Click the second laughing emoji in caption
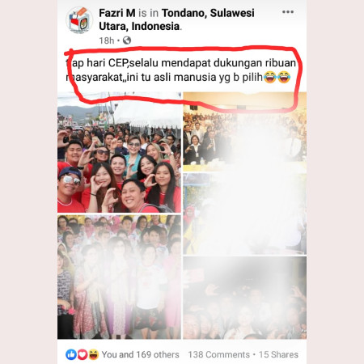This screenshot has height=364, width=364. (x=284, y=78)
